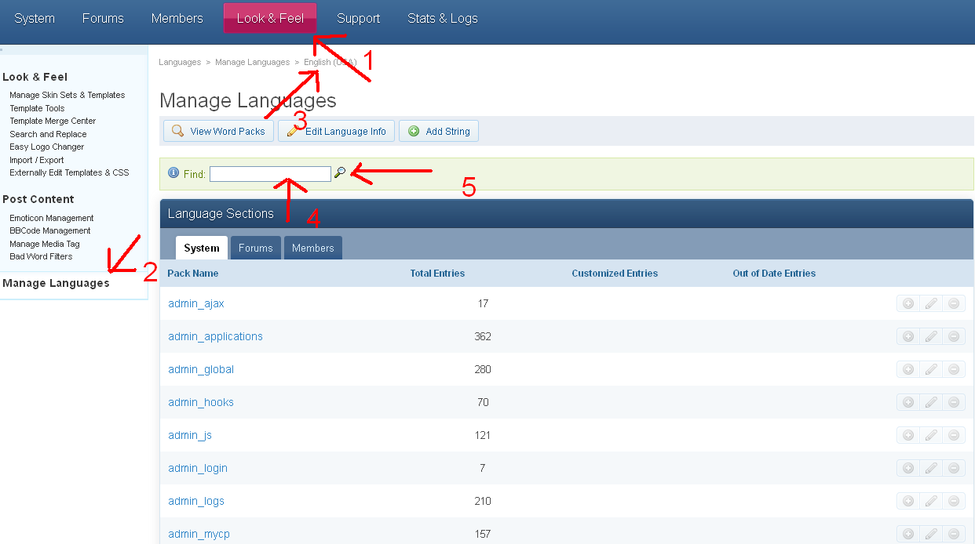Viewport: 975px width, 544px height.
Task: Click the plus icon in admin_js row
Action: point(908,435)
